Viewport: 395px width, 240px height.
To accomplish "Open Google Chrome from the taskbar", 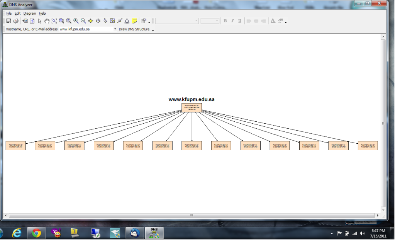I will click(x=36, y=233).
